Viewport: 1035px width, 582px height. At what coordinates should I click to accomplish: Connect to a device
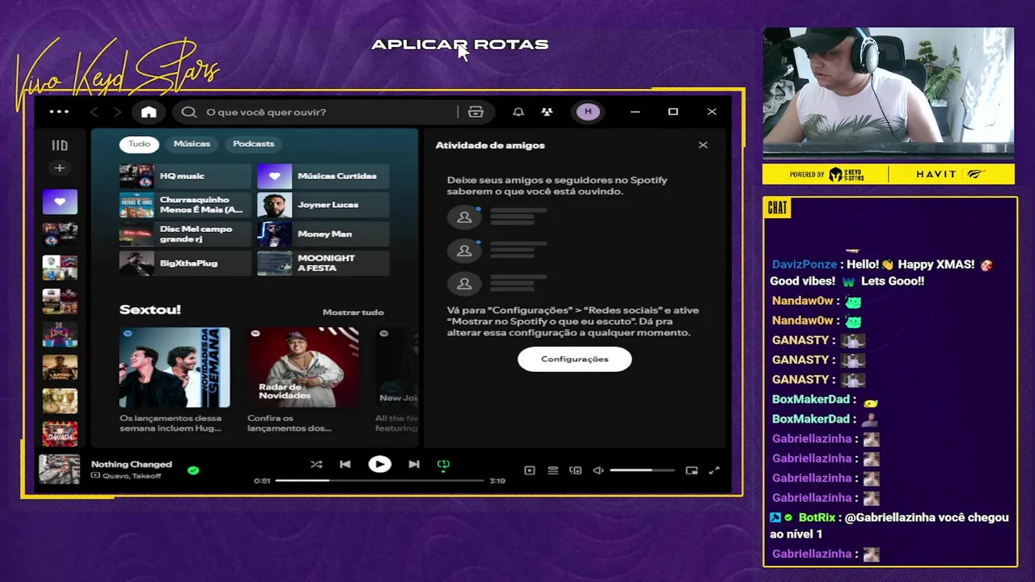point(576,470)
